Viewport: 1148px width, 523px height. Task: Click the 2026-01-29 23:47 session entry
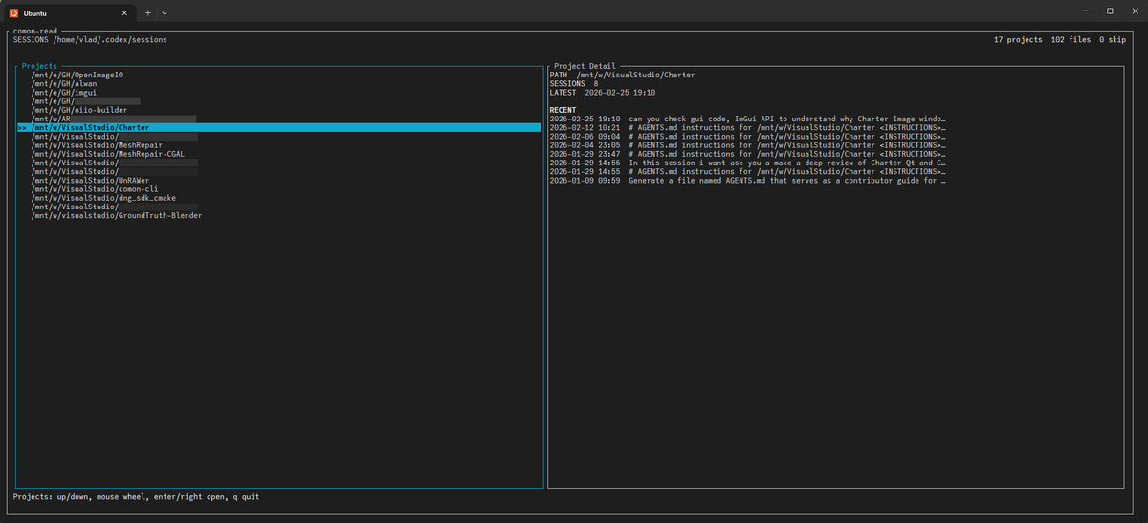[x=748, y=154]
